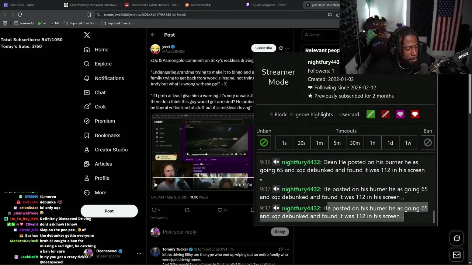Click yeet's laughing emoji avatar
The width and height of the screenshot is (472, 265).
coord(156,49)
